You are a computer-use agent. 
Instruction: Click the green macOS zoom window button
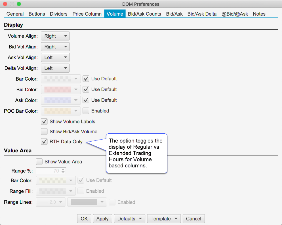[x=19, y=4]
